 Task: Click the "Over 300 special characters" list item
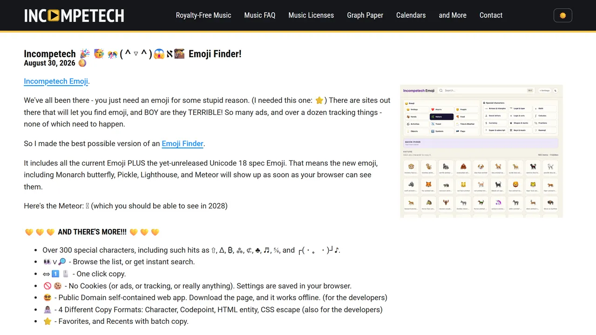tap(191, 250)
